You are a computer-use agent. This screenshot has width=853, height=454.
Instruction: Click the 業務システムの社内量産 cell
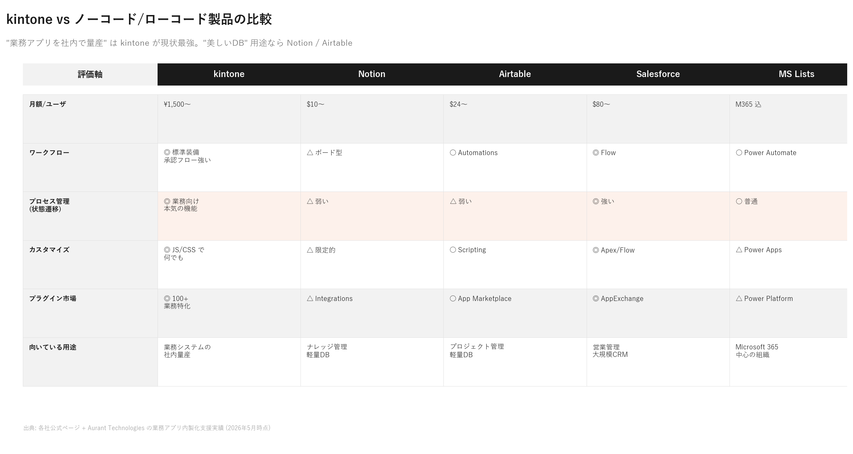point(229,362)
